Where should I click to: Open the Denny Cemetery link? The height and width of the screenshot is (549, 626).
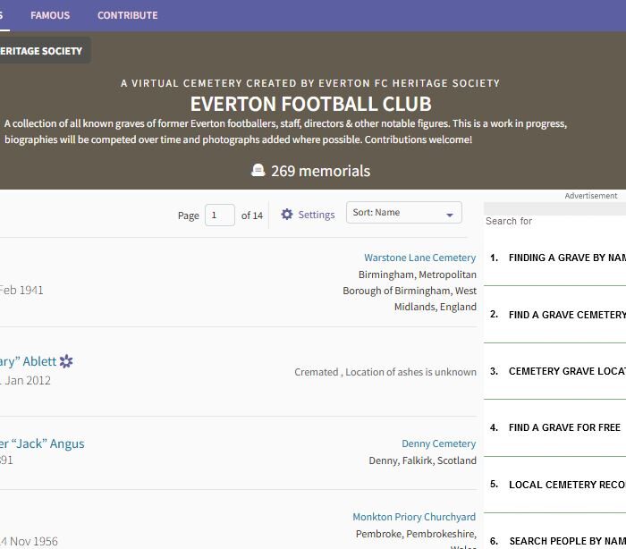(x=438, y=443)
